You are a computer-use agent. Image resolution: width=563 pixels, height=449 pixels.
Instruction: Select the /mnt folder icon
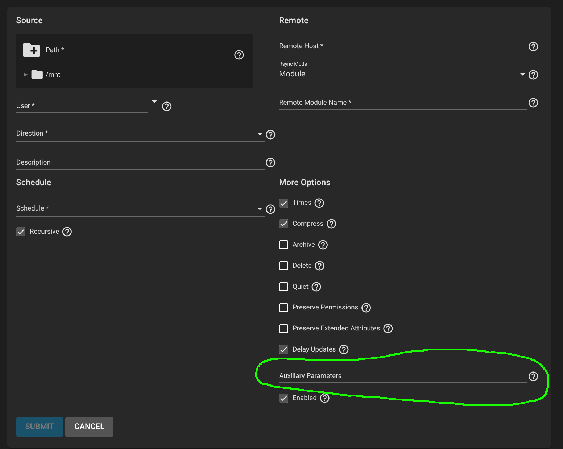tap(37, 74)
